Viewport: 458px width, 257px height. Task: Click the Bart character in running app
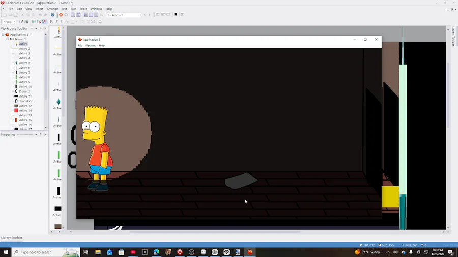coord(98,149)
